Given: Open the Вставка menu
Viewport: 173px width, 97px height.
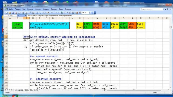Looking at the screenshot, I should (30, 9).
